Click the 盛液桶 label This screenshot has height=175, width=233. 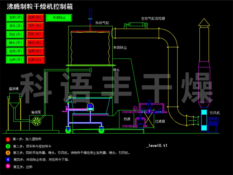(x=14, y=89)
